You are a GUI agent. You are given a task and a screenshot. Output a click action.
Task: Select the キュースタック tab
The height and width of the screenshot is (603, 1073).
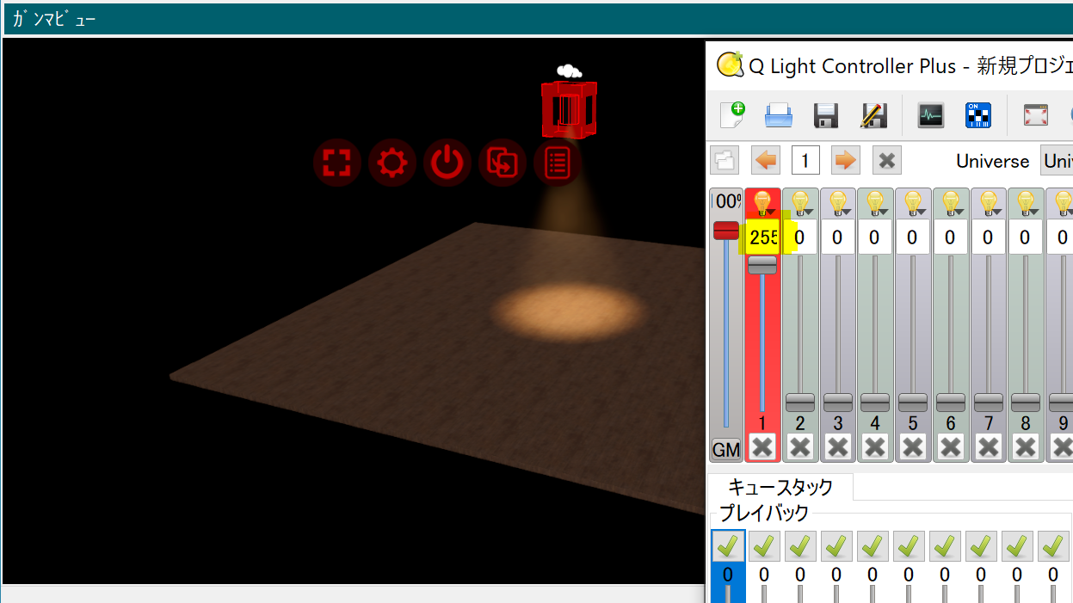pos(780,487)
